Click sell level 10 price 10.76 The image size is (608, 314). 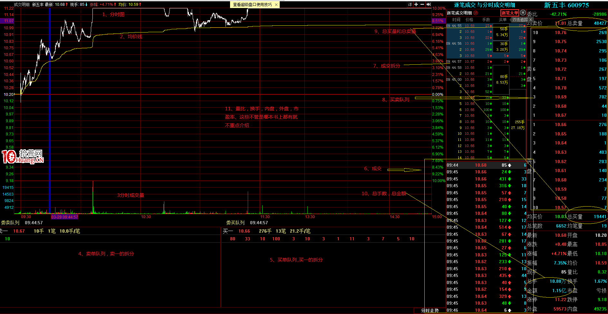pyautogui.click(x=560, y=32)
